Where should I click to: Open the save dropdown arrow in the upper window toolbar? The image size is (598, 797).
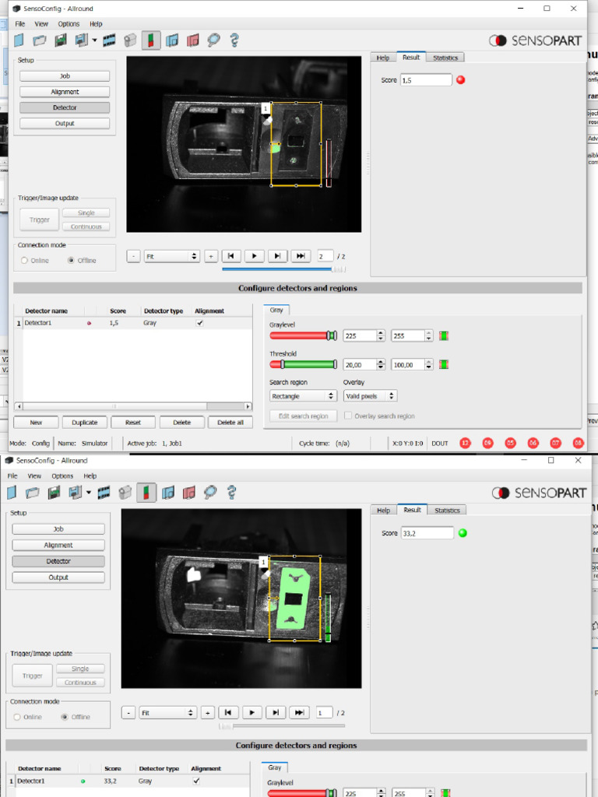(x=94, y=40)
